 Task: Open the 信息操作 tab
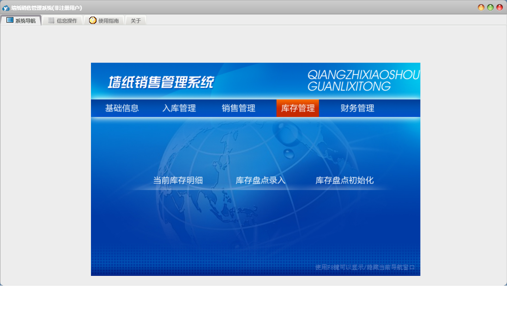tap(63, 21)
